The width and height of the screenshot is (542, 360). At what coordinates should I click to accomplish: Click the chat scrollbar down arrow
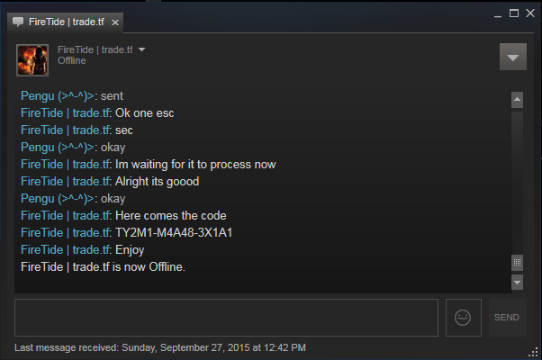(517, 283)
